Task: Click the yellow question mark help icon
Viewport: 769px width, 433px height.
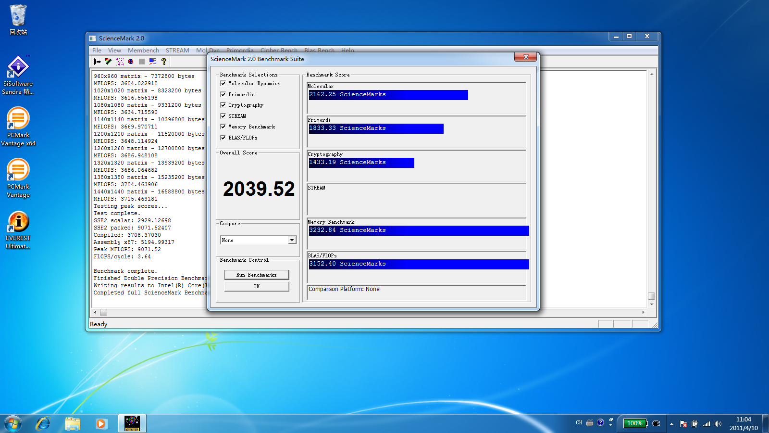Action: click(164, 62)
